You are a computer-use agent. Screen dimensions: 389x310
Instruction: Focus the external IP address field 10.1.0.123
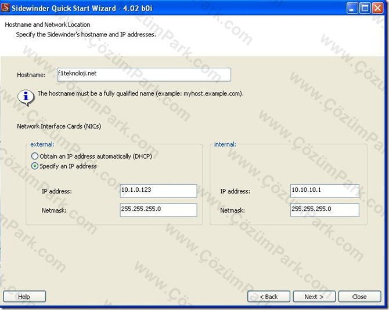tap(159, 191)
